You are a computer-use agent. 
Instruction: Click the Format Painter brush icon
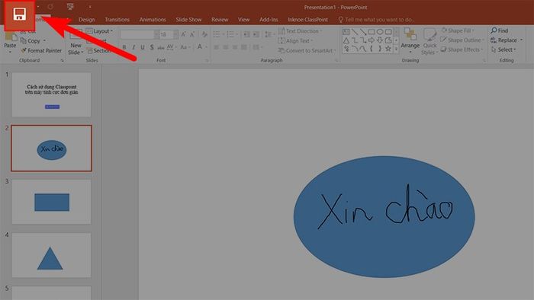point(24,50)
